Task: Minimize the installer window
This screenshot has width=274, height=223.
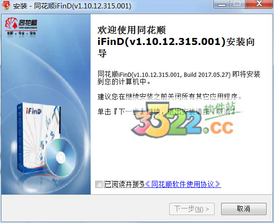Action: coord(222,4)
